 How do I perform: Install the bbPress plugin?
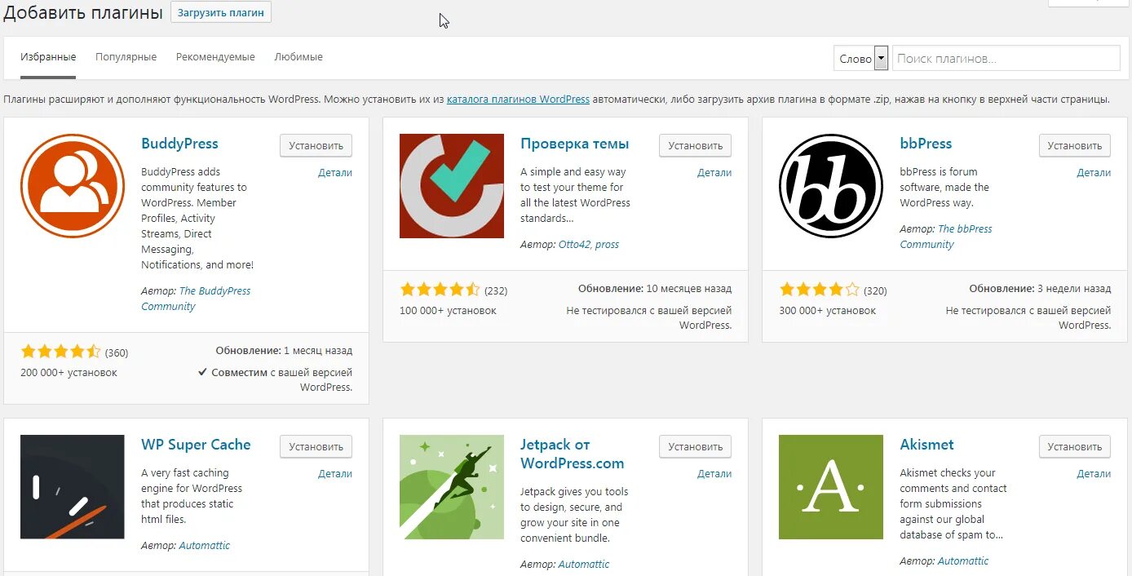tap(1075, 146)
